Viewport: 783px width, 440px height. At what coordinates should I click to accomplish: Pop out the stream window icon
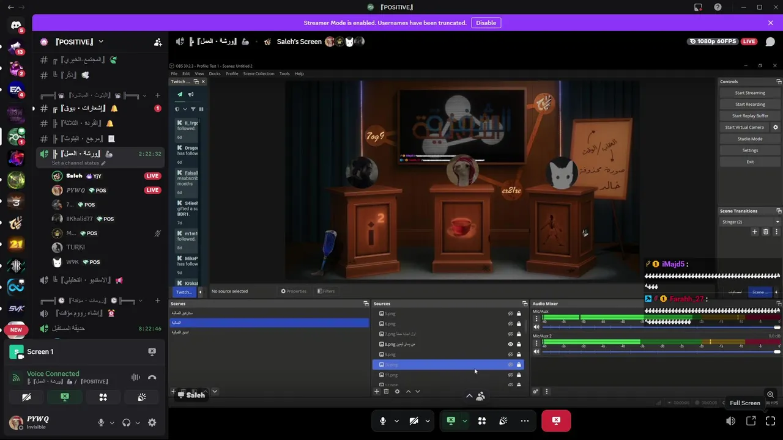click(751, 421)
